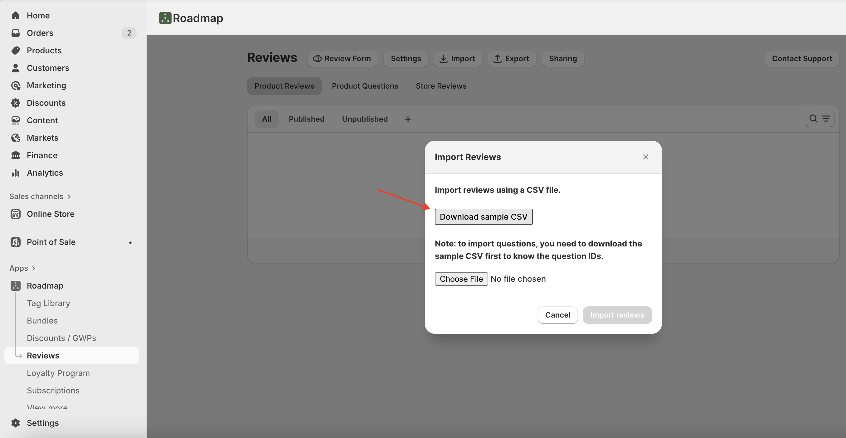Click the Home icon in sidebar
Screen dimensions: 846x438
(x=15, y=15)
